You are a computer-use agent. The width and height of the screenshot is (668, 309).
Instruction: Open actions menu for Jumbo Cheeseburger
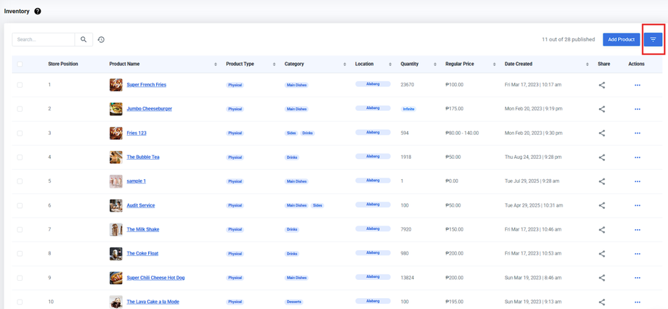point(638,110)
